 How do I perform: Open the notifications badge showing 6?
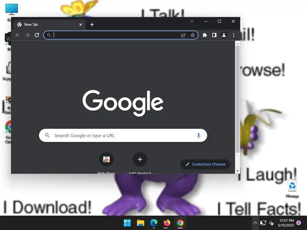click(x=299, y=223)
